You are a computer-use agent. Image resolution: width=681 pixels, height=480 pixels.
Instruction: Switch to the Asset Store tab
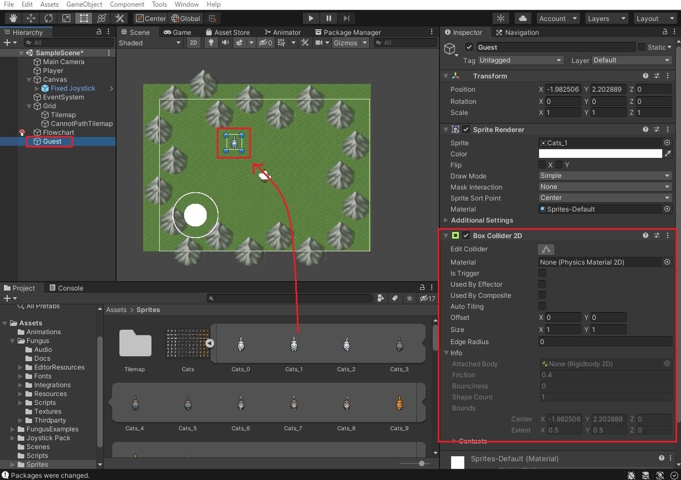[x=227, y=32]
